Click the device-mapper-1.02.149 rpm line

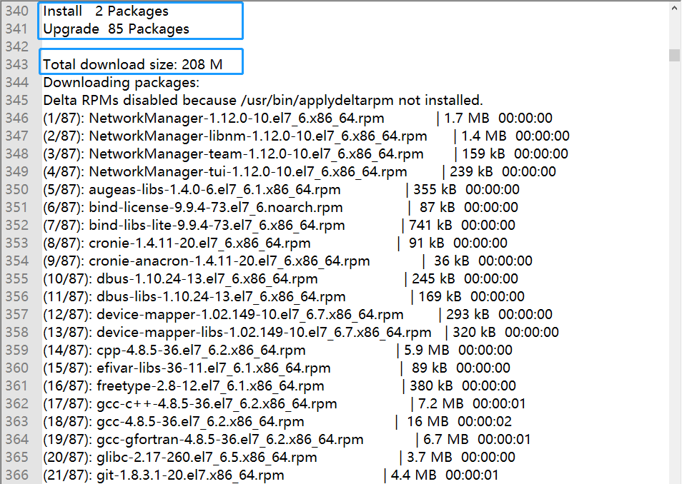coord(297,313)
